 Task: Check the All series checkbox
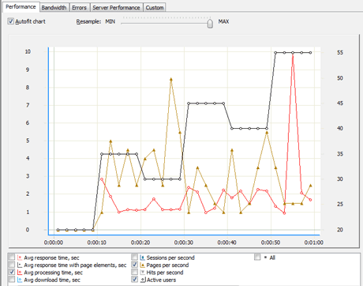coord(257,257)
